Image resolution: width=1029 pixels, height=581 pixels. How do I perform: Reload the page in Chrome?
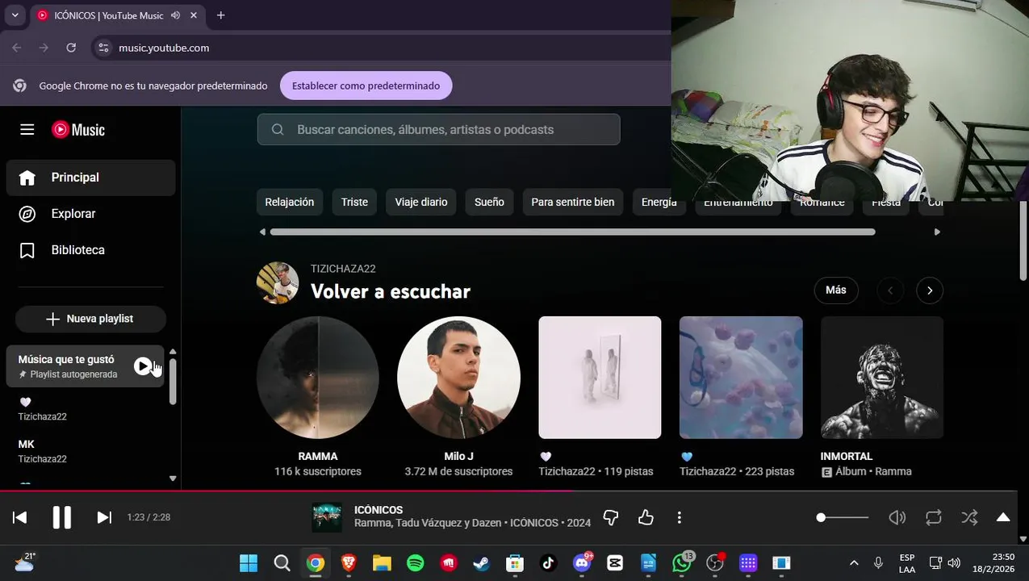click(71, 48)
